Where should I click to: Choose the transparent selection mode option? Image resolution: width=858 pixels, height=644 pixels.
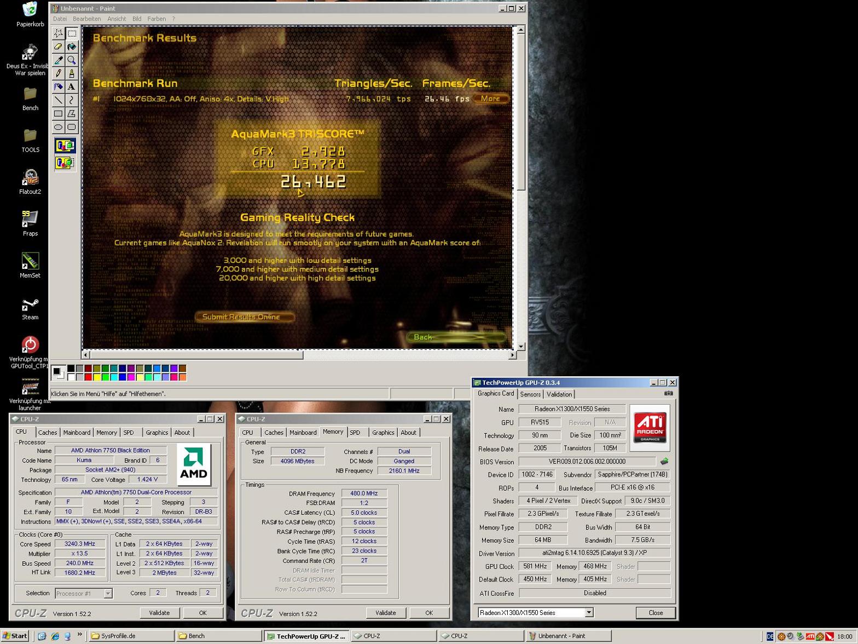[65, 163]
